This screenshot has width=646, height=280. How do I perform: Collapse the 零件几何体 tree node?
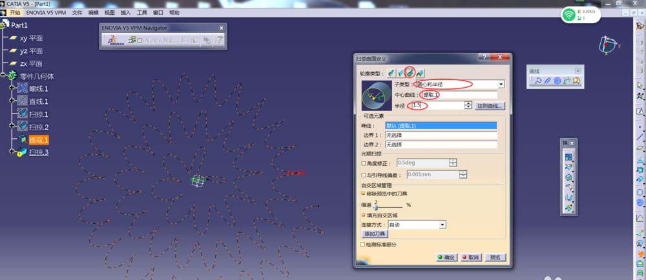click(3, 75)
